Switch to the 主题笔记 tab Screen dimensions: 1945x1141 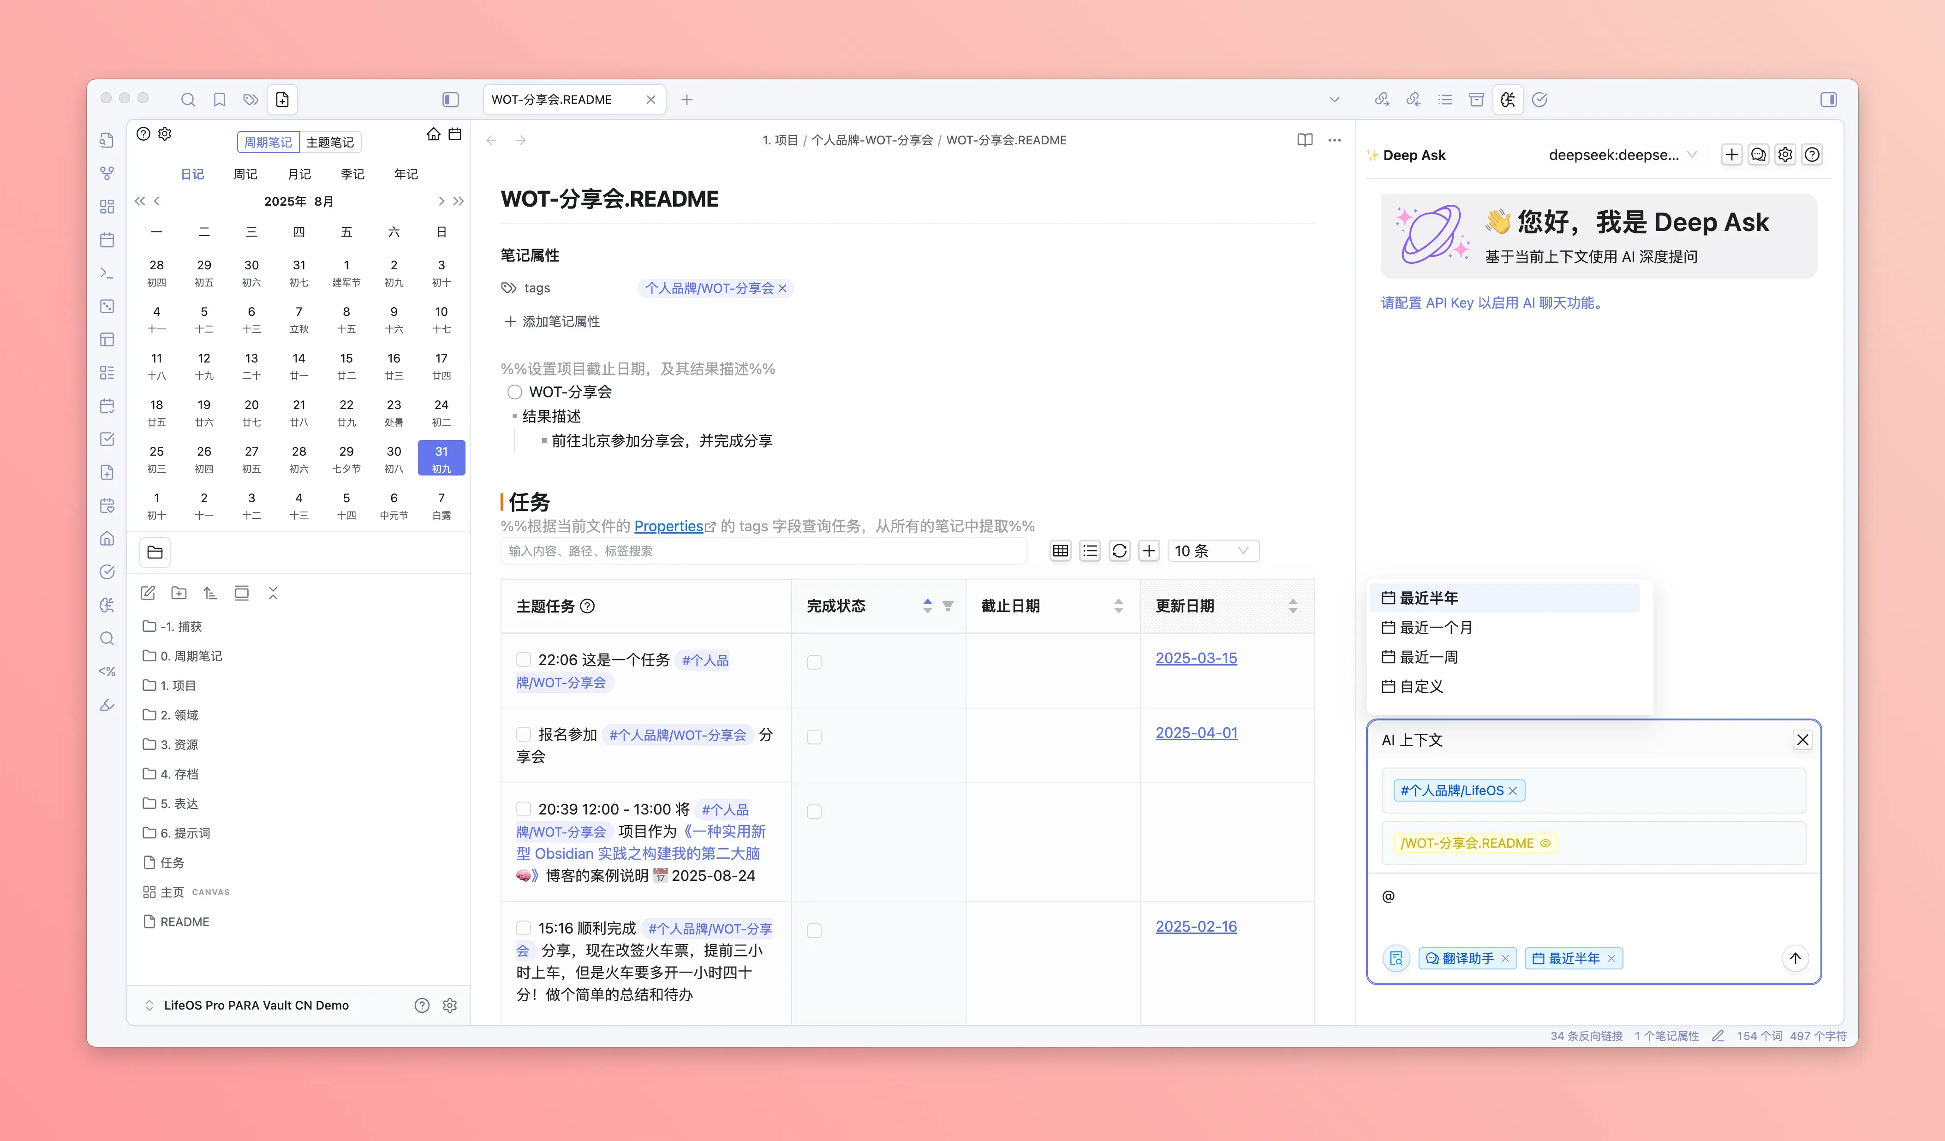pos(329,142)
